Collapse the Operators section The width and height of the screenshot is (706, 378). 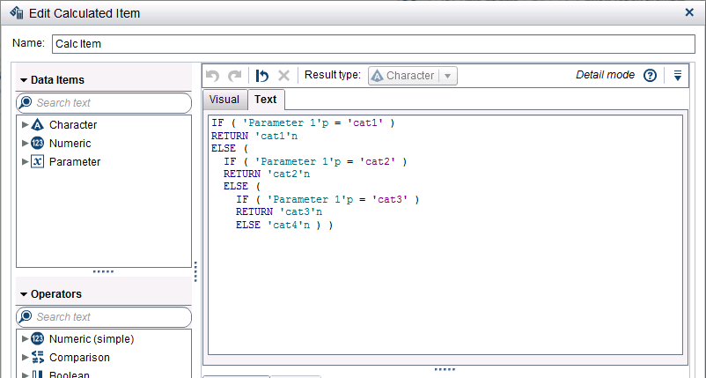pos(24,294)
